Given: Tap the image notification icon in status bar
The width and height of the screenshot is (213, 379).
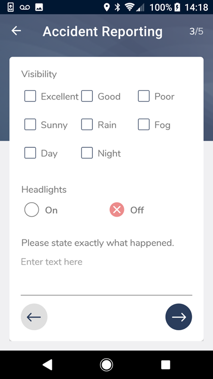Looking at the screenshot, I should [x=39, y=7].
